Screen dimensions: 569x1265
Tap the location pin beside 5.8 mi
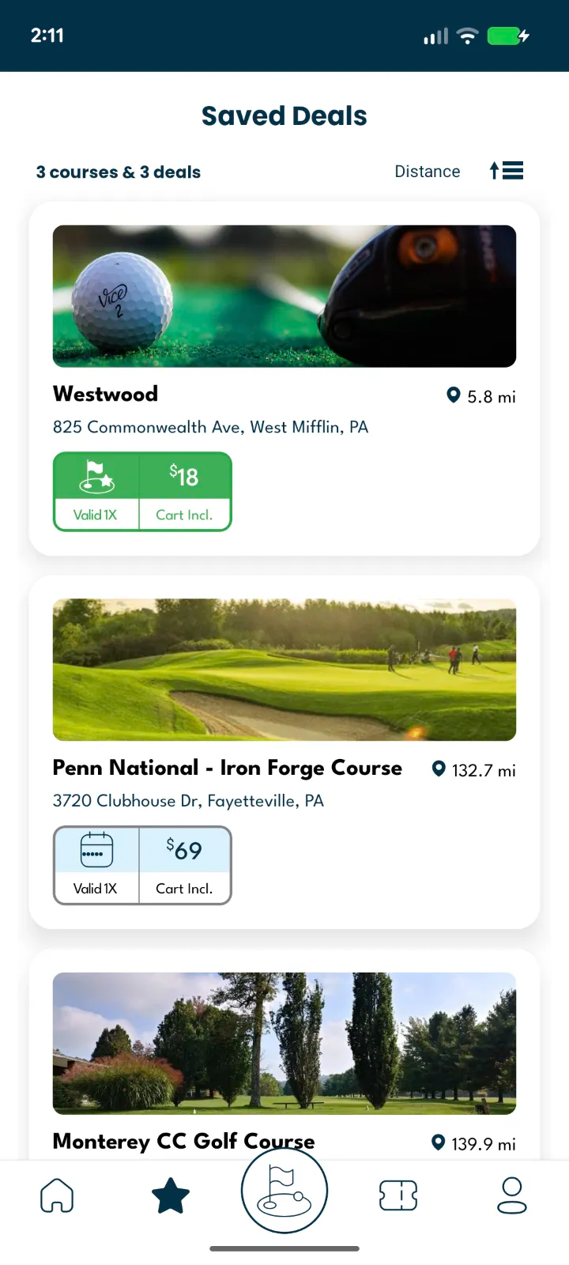(x=454, y=395)
